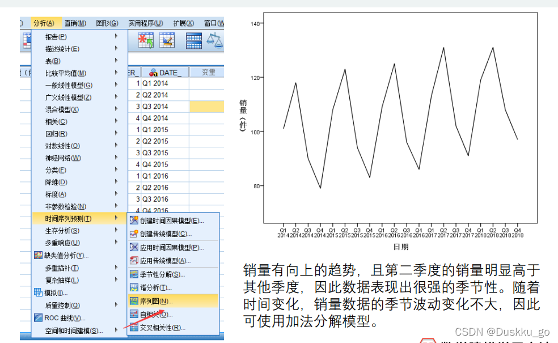
Task: Click the 模拟 menu icon
Action: tap(38, 293)
